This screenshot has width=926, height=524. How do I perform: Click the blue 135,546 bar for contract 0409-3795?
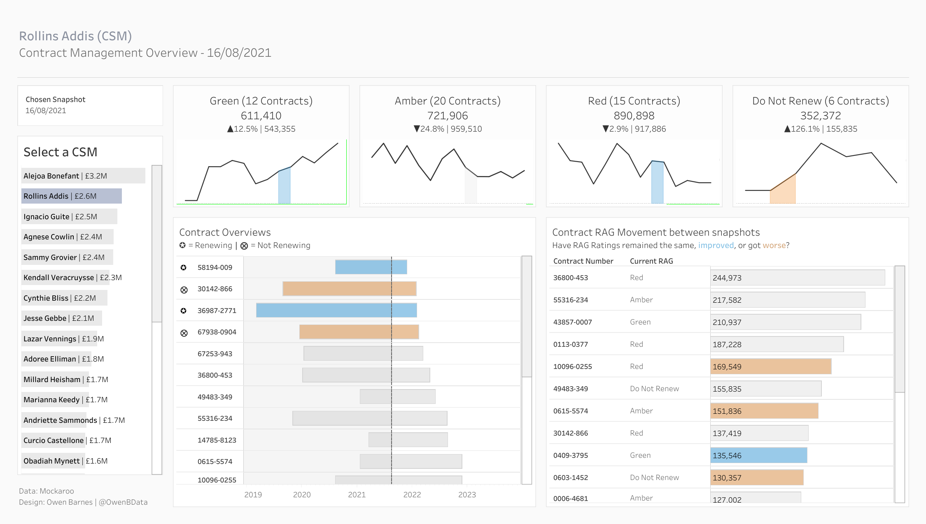pyautogui.click(x=759, y=455)
